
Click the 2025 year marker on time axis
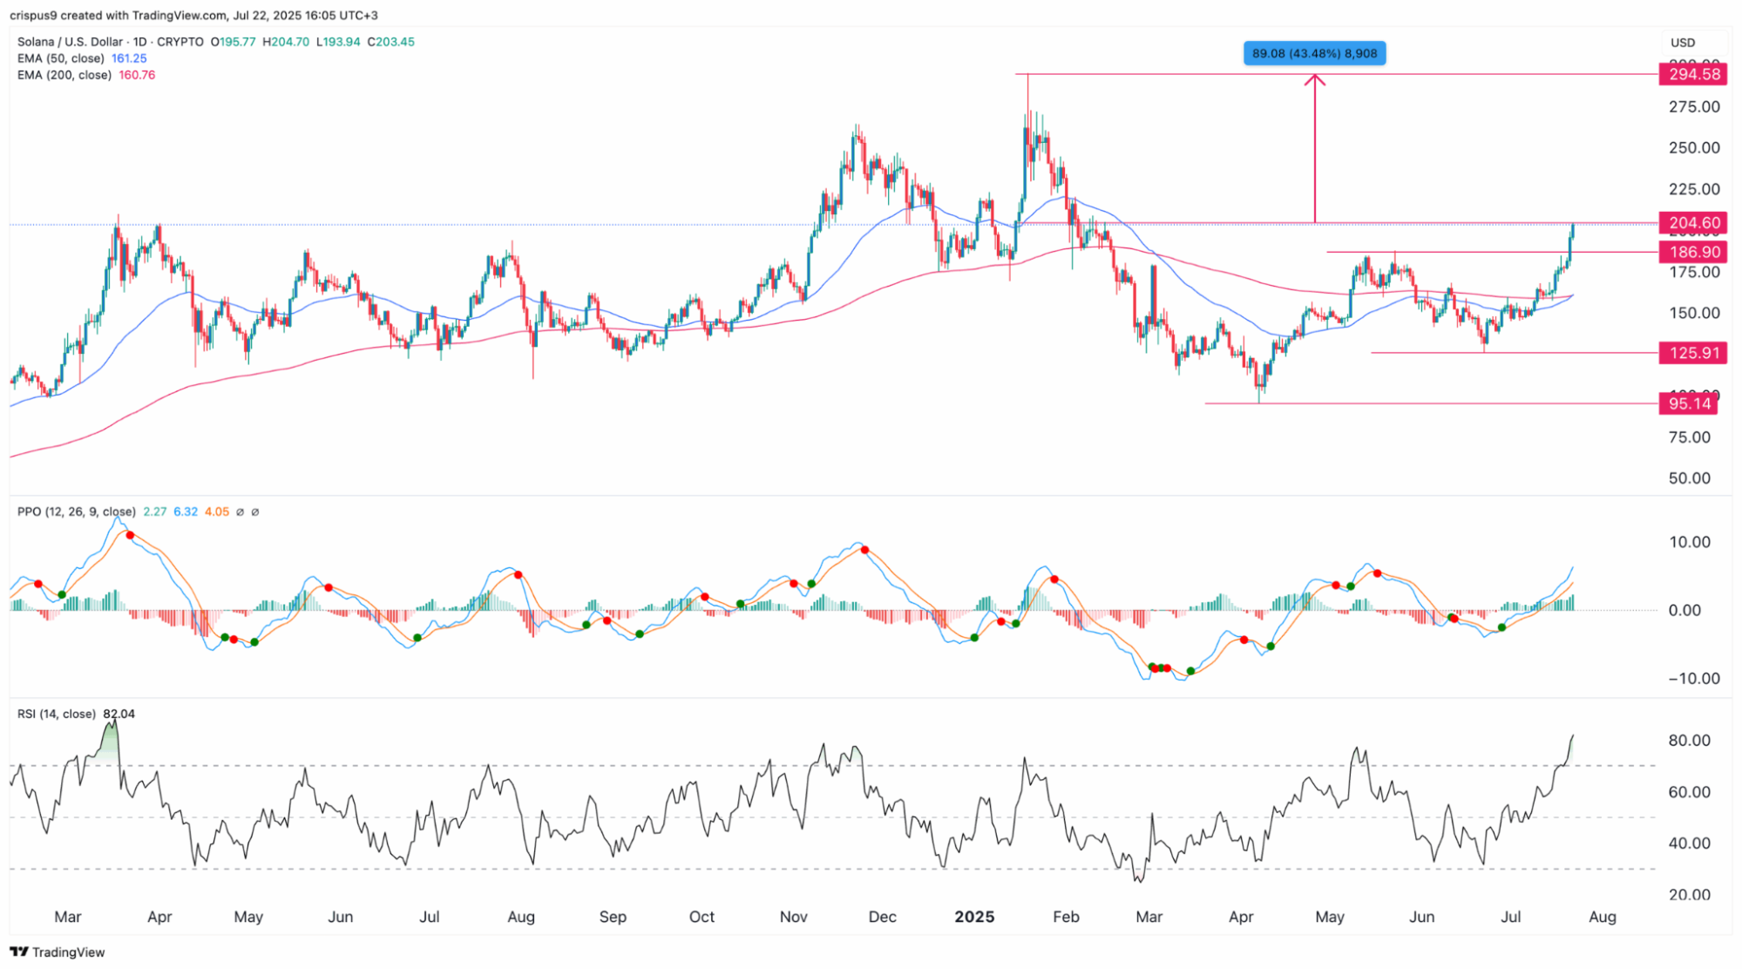pyautogui.click(x=973, y=917)
